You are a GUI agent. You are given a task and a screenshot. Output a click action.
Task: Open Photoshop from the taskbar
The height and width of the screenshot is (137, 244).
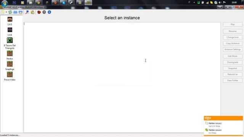tap(14, 3)
